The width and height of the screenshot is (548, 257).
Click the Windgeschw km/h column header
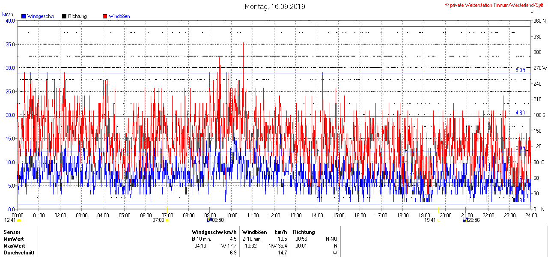click(214, 232)
